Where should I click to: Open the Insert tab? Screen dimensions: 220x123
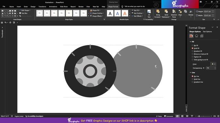coord(19,6)
